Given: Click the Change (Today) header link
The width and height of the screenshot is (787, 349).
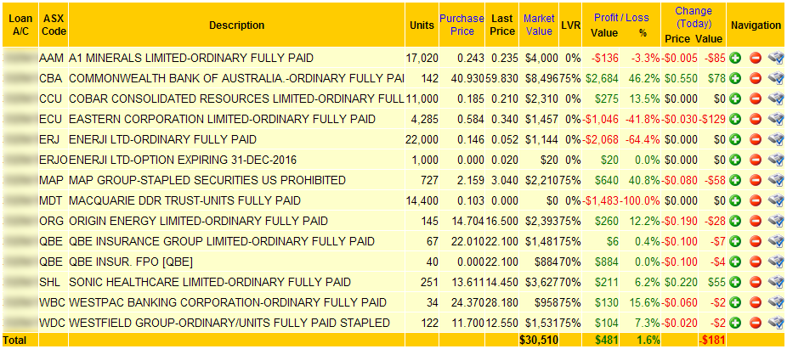Looking at the screenshot, I should pyautogui.click(x=694, y=17).
